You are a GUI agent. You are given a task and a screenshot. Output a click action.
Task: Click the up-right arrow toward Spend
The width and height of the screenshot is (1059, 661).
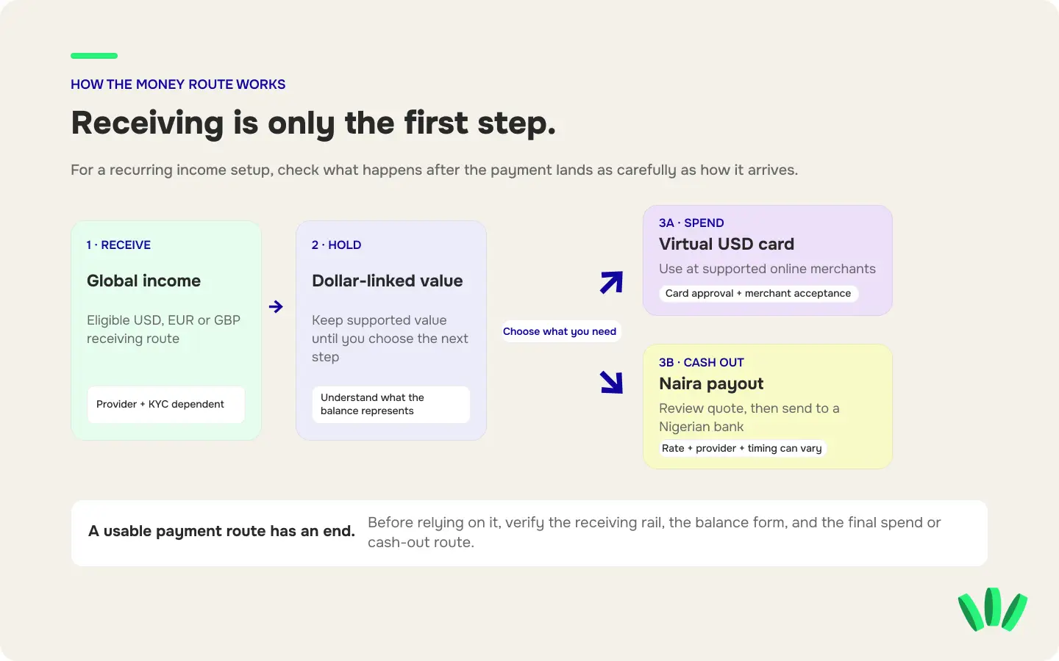coord(611,283)
